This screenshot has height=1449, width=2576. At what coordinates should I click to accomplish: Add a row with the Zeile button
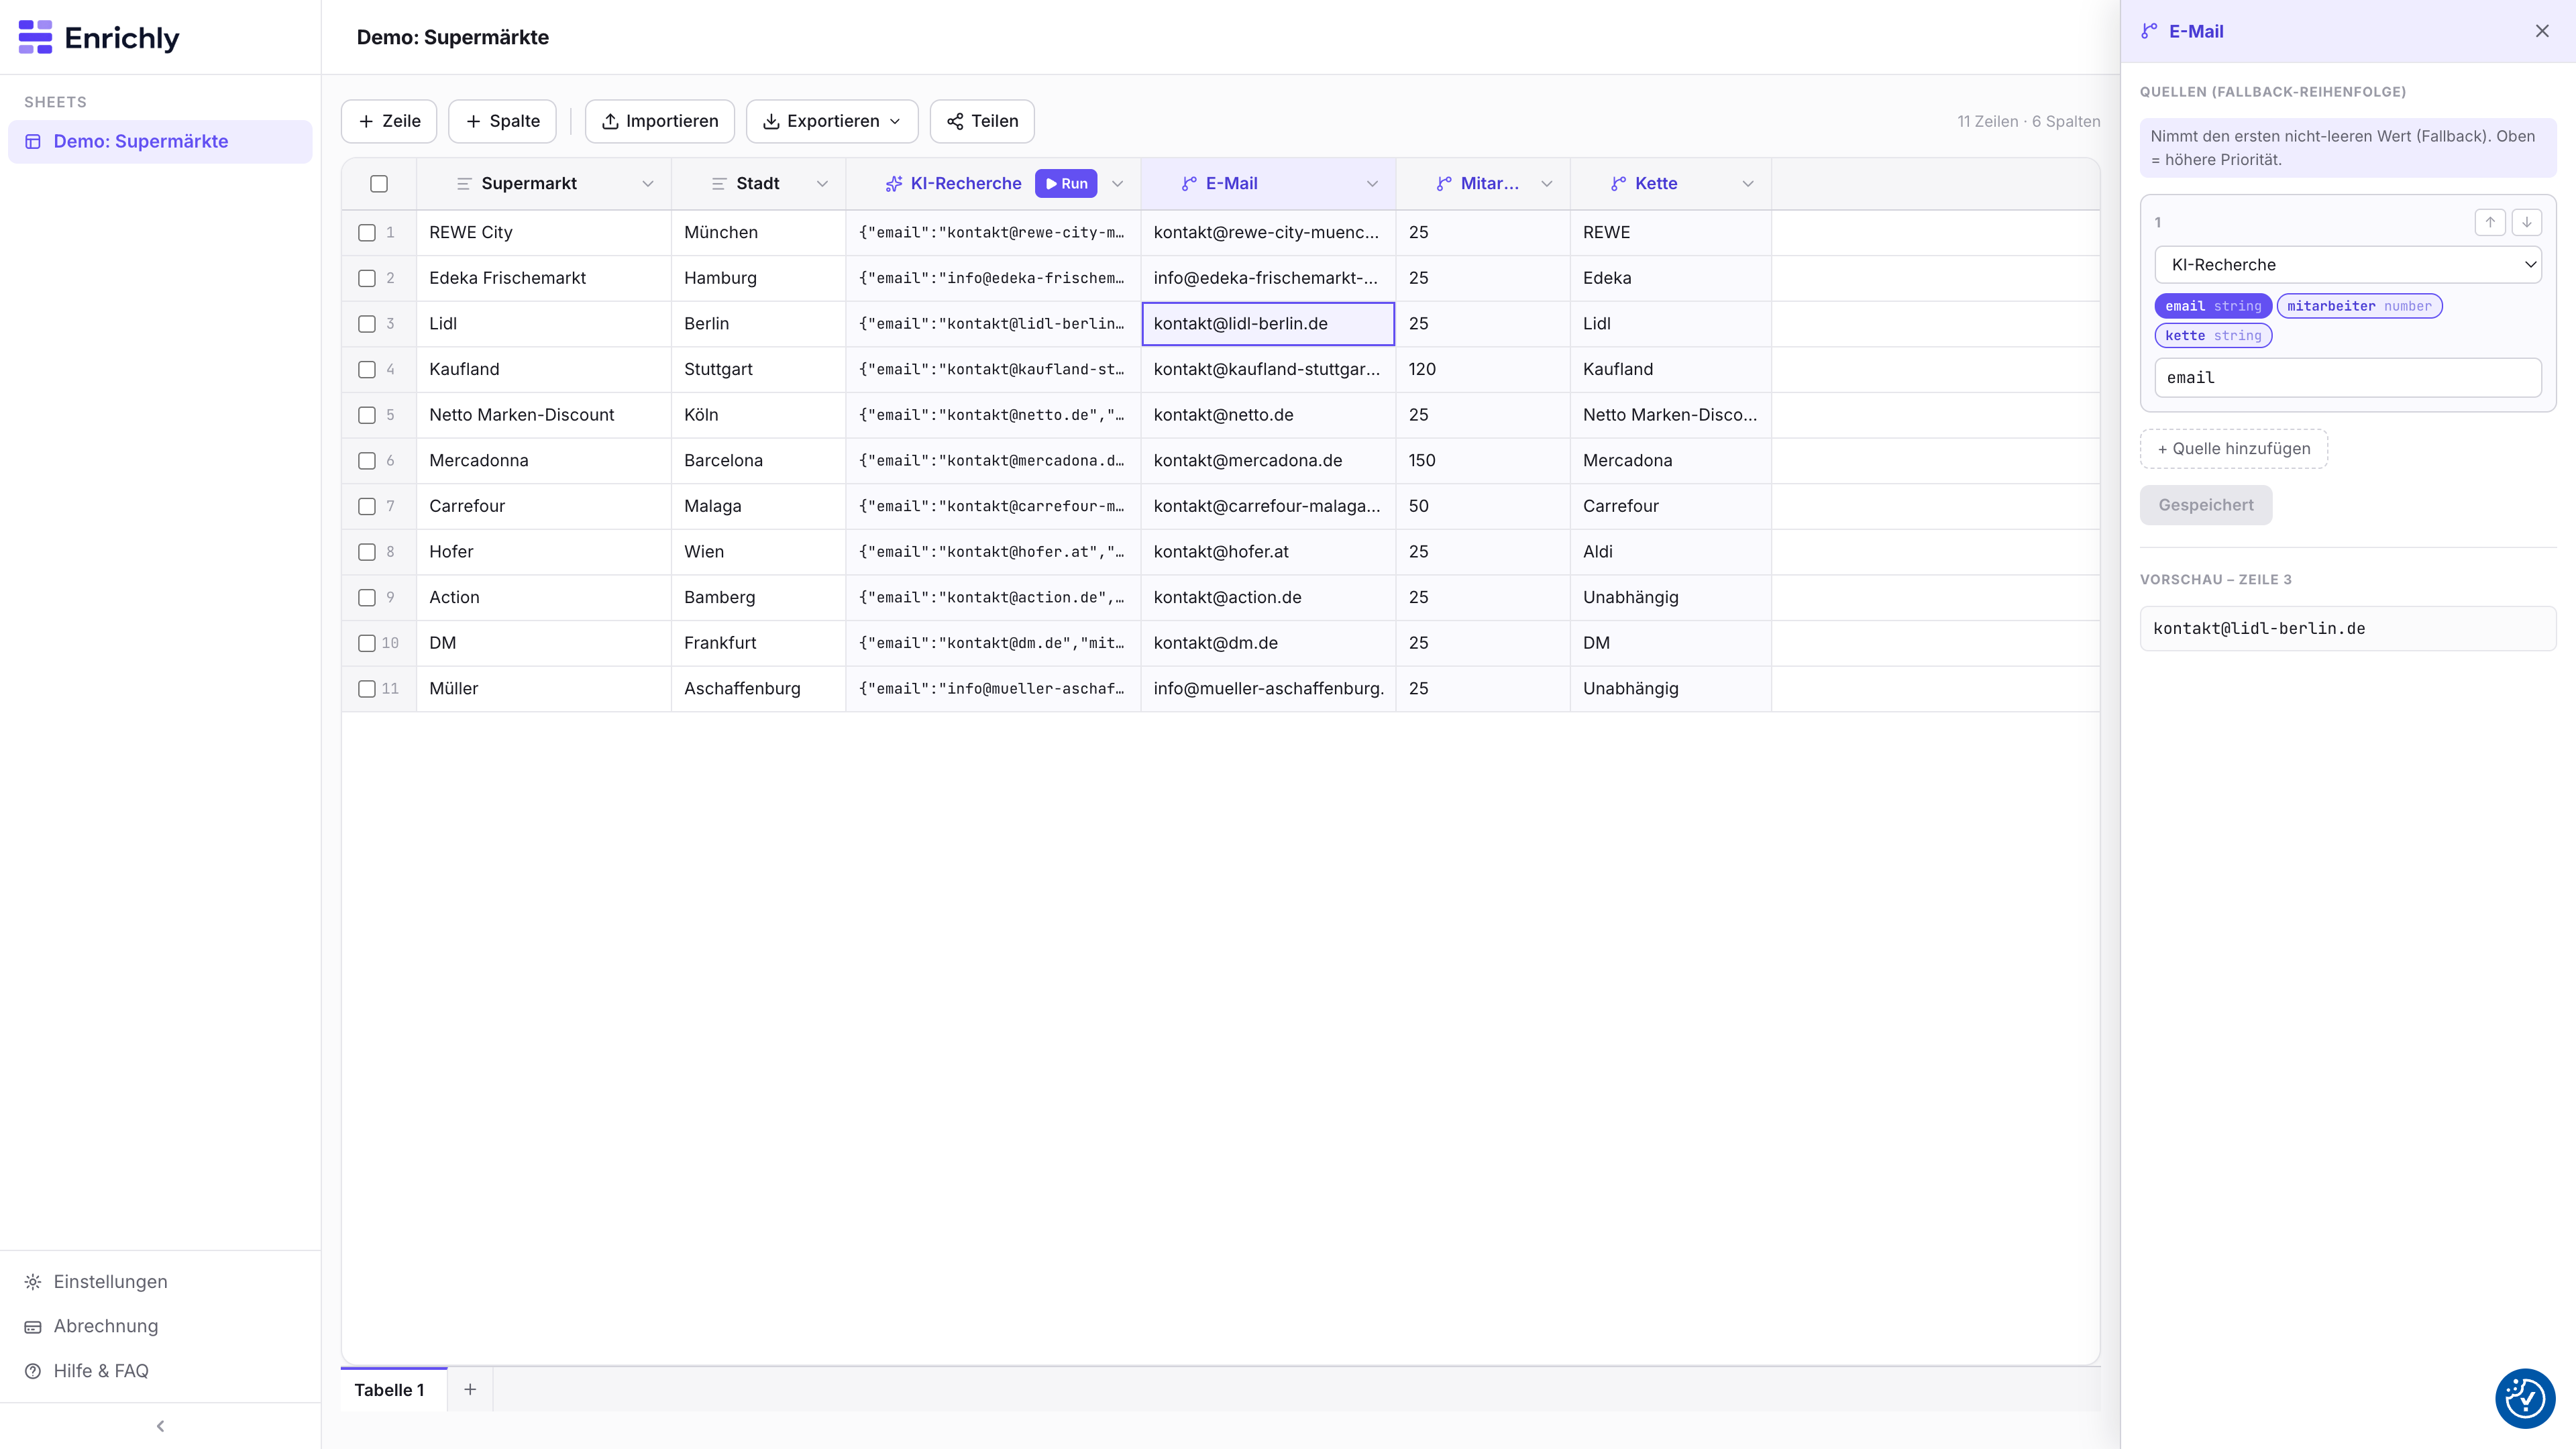pos(389,121)
